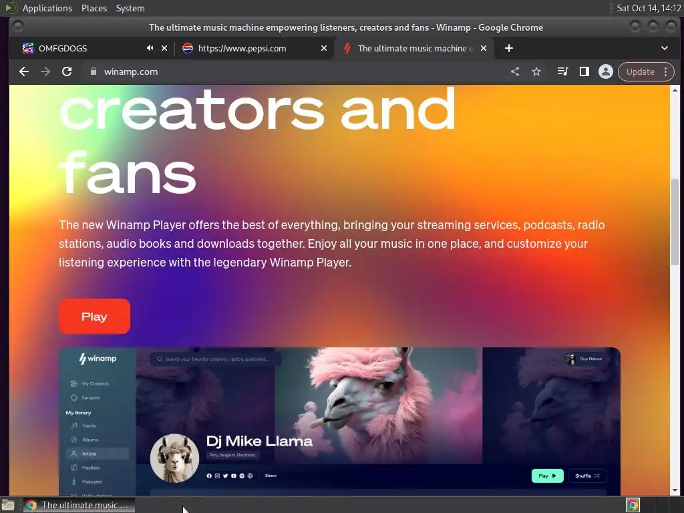
Task: Switch to the pepsi.com tab
Action: click(x=254, y=48)
